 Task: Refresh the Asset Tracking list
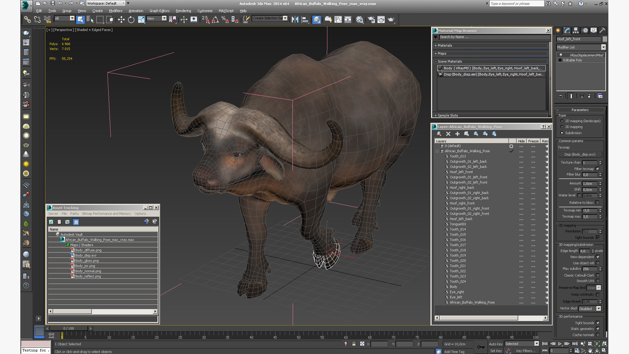[51, 222]
